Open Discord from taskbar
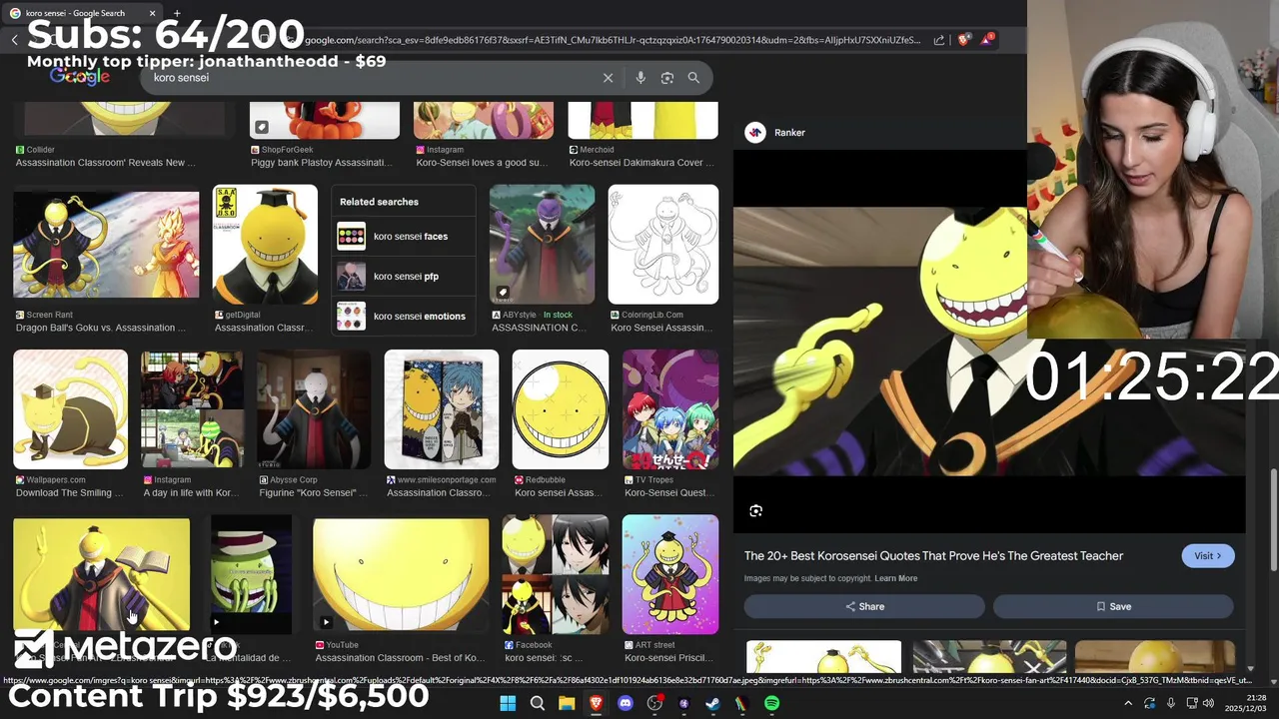The width and height of the screenshot is (1279, 719). coord(626,703)
